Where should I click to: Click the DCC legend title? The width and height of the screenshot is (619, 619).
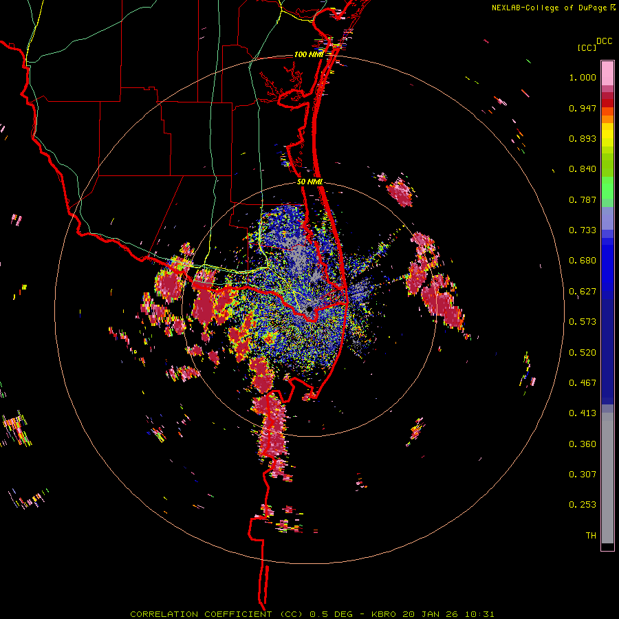click(605, 41)
